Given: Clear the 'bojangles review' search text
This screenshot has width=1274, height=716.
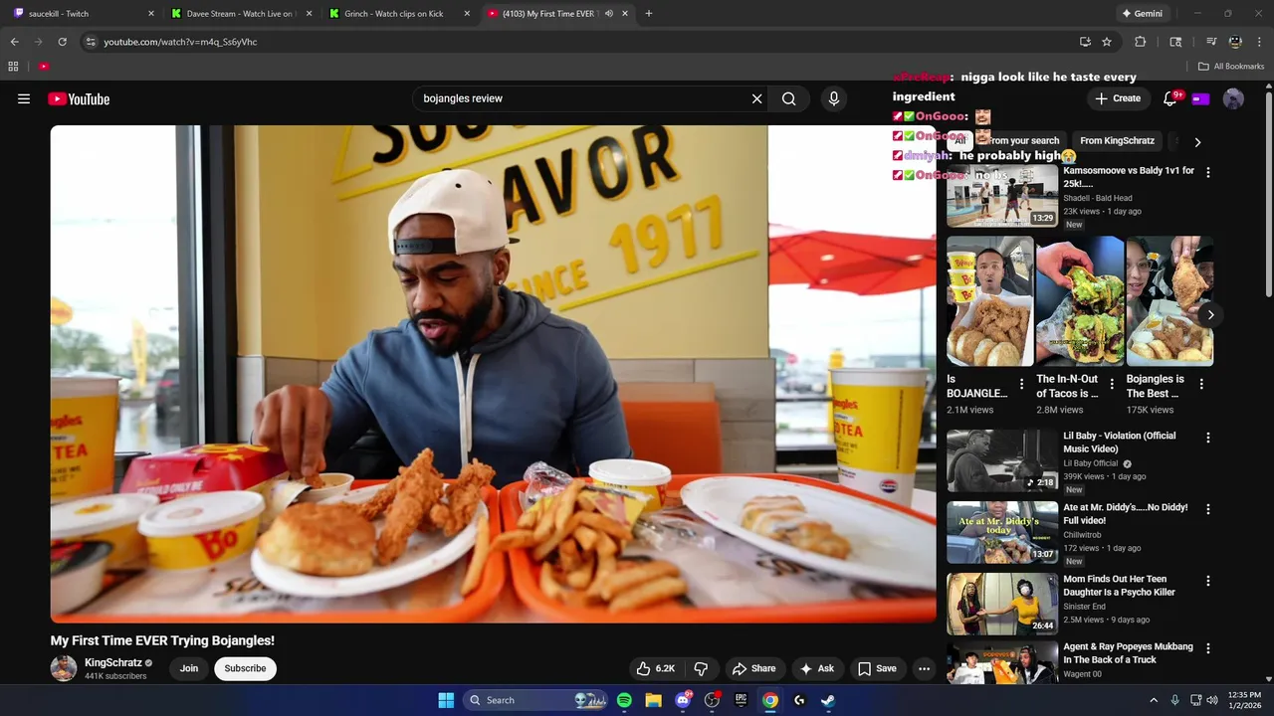Looking at the screenshot, I should point(756,98).
